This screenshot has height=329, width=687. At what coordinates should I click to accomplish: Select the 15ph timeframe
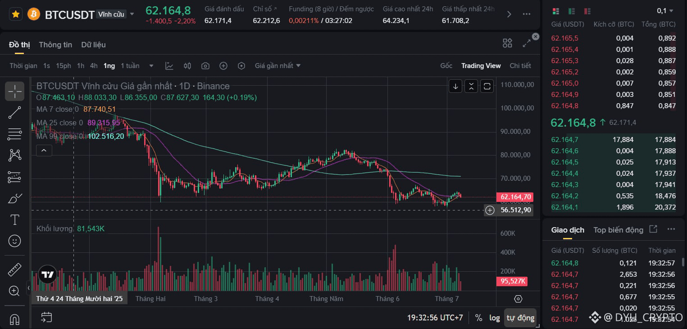pos(64,66)
